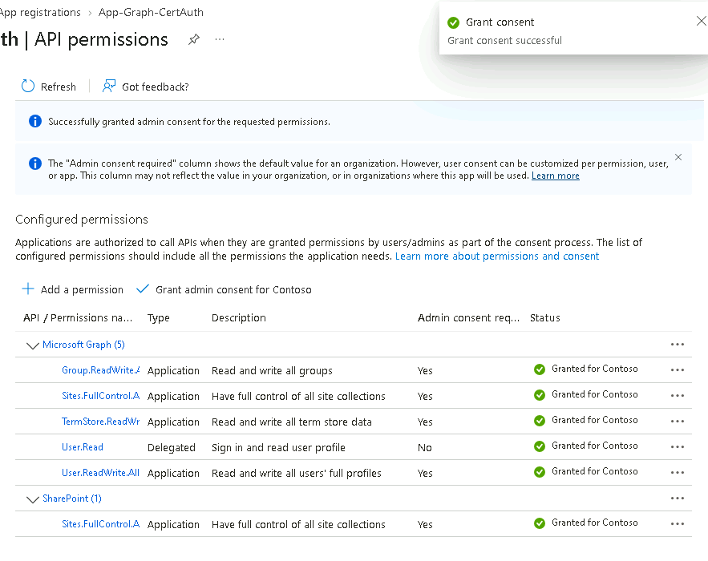Click the Description column header
This screenshot has width=708, height=561.
pyautogui.click(x=239, y=317)
